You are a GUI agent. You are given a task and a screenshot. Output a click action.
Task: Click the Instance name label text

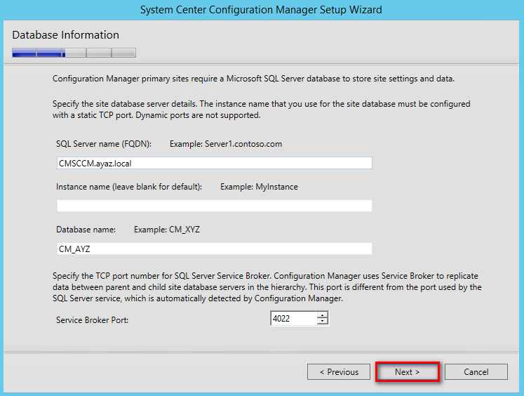click(x=129, y=187)
